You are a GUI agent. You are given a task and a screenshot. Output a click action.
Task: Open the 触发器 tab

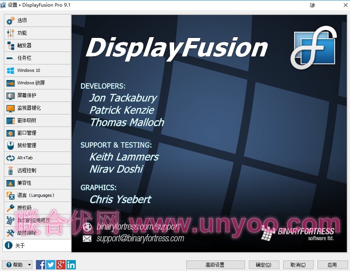tap(37, 46)
